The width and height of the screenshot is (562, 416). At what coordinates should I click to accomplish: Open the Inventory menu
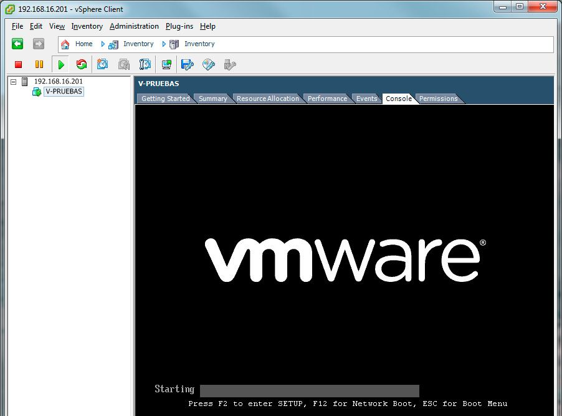click(87, 26)
